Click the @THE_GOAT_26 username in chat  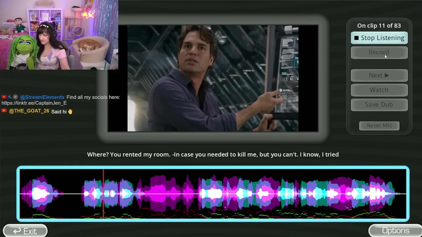(29, 111)
